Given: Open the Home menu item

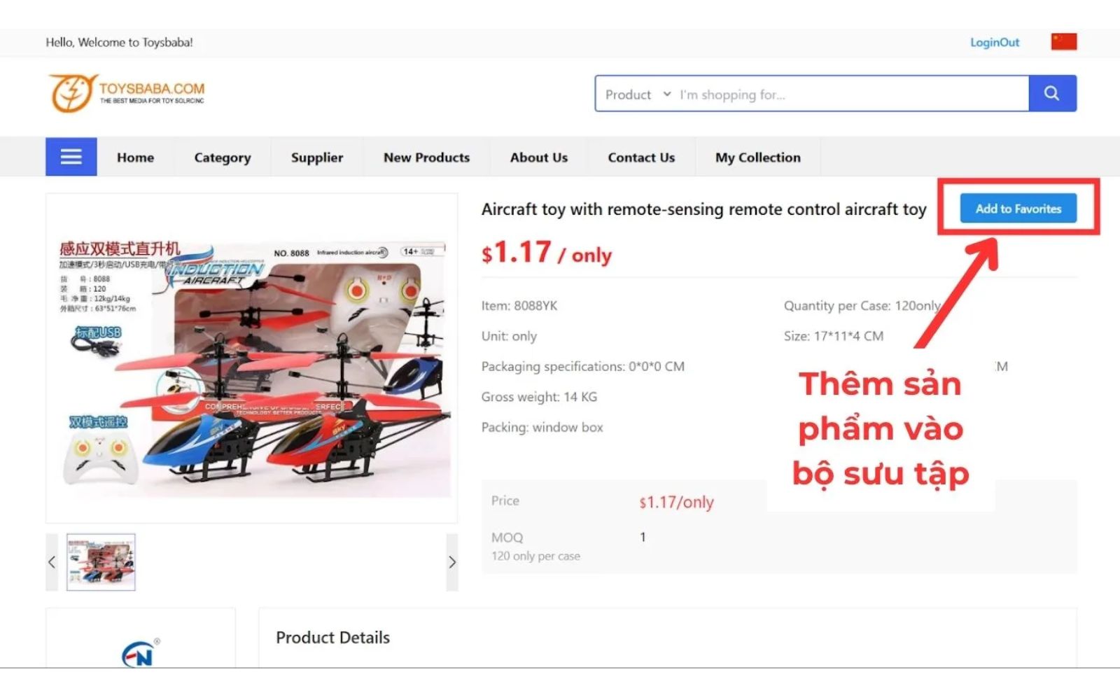Looking at the screenshot, I should (135, 157).
